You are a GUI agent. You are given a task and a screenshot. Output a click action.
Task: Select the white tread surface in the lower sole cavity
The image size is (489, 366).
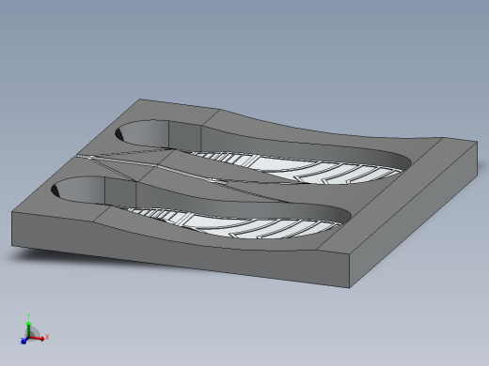[238, 224]
